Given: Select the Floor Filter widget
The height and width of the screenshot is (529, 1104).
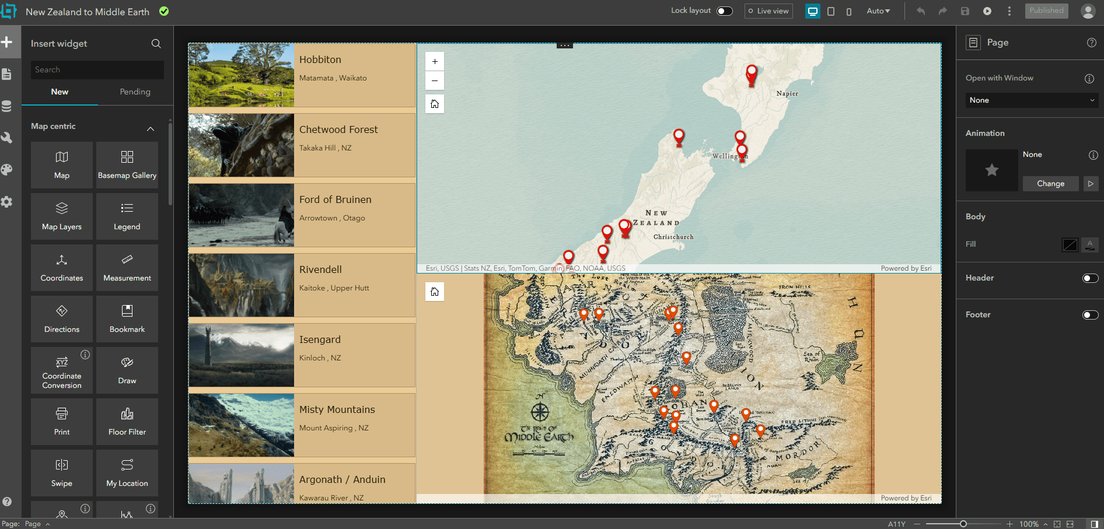Looking at the screenshot, I should click(x=127, y=422).
